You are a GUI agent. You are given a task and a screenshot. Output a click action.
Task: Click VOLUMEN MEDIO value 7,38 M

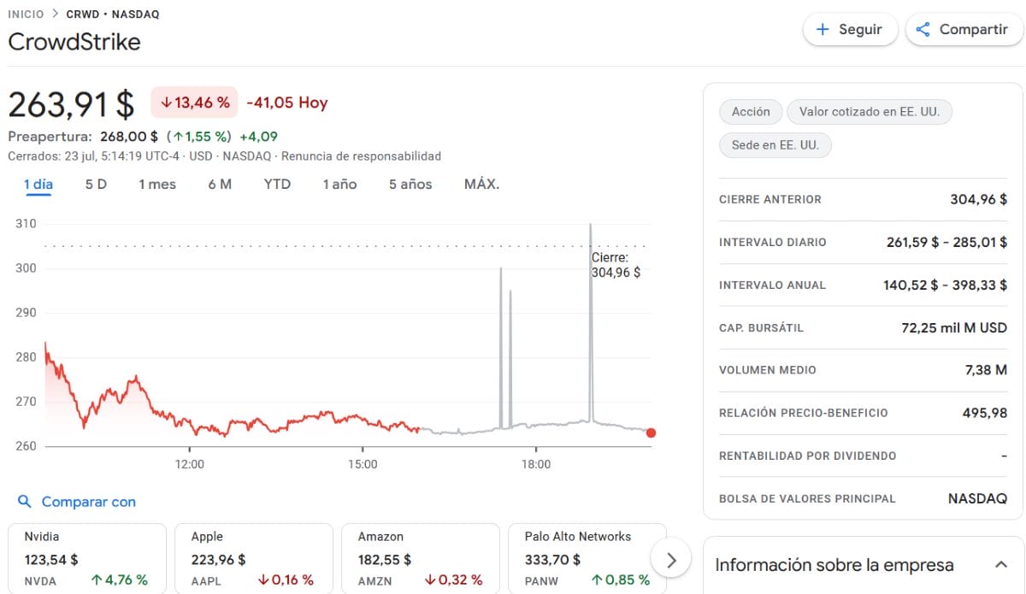coord(985,370)
